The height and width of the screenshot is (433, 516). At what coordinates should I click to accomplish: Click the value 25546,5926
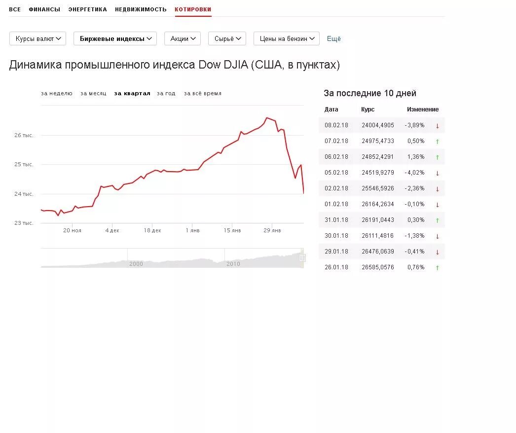(378, 188)
